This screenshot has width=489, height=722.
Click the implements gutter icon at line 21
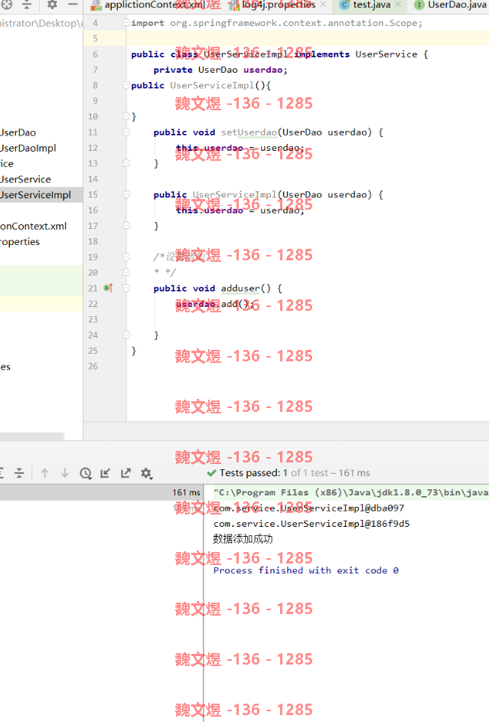[108, 288]
